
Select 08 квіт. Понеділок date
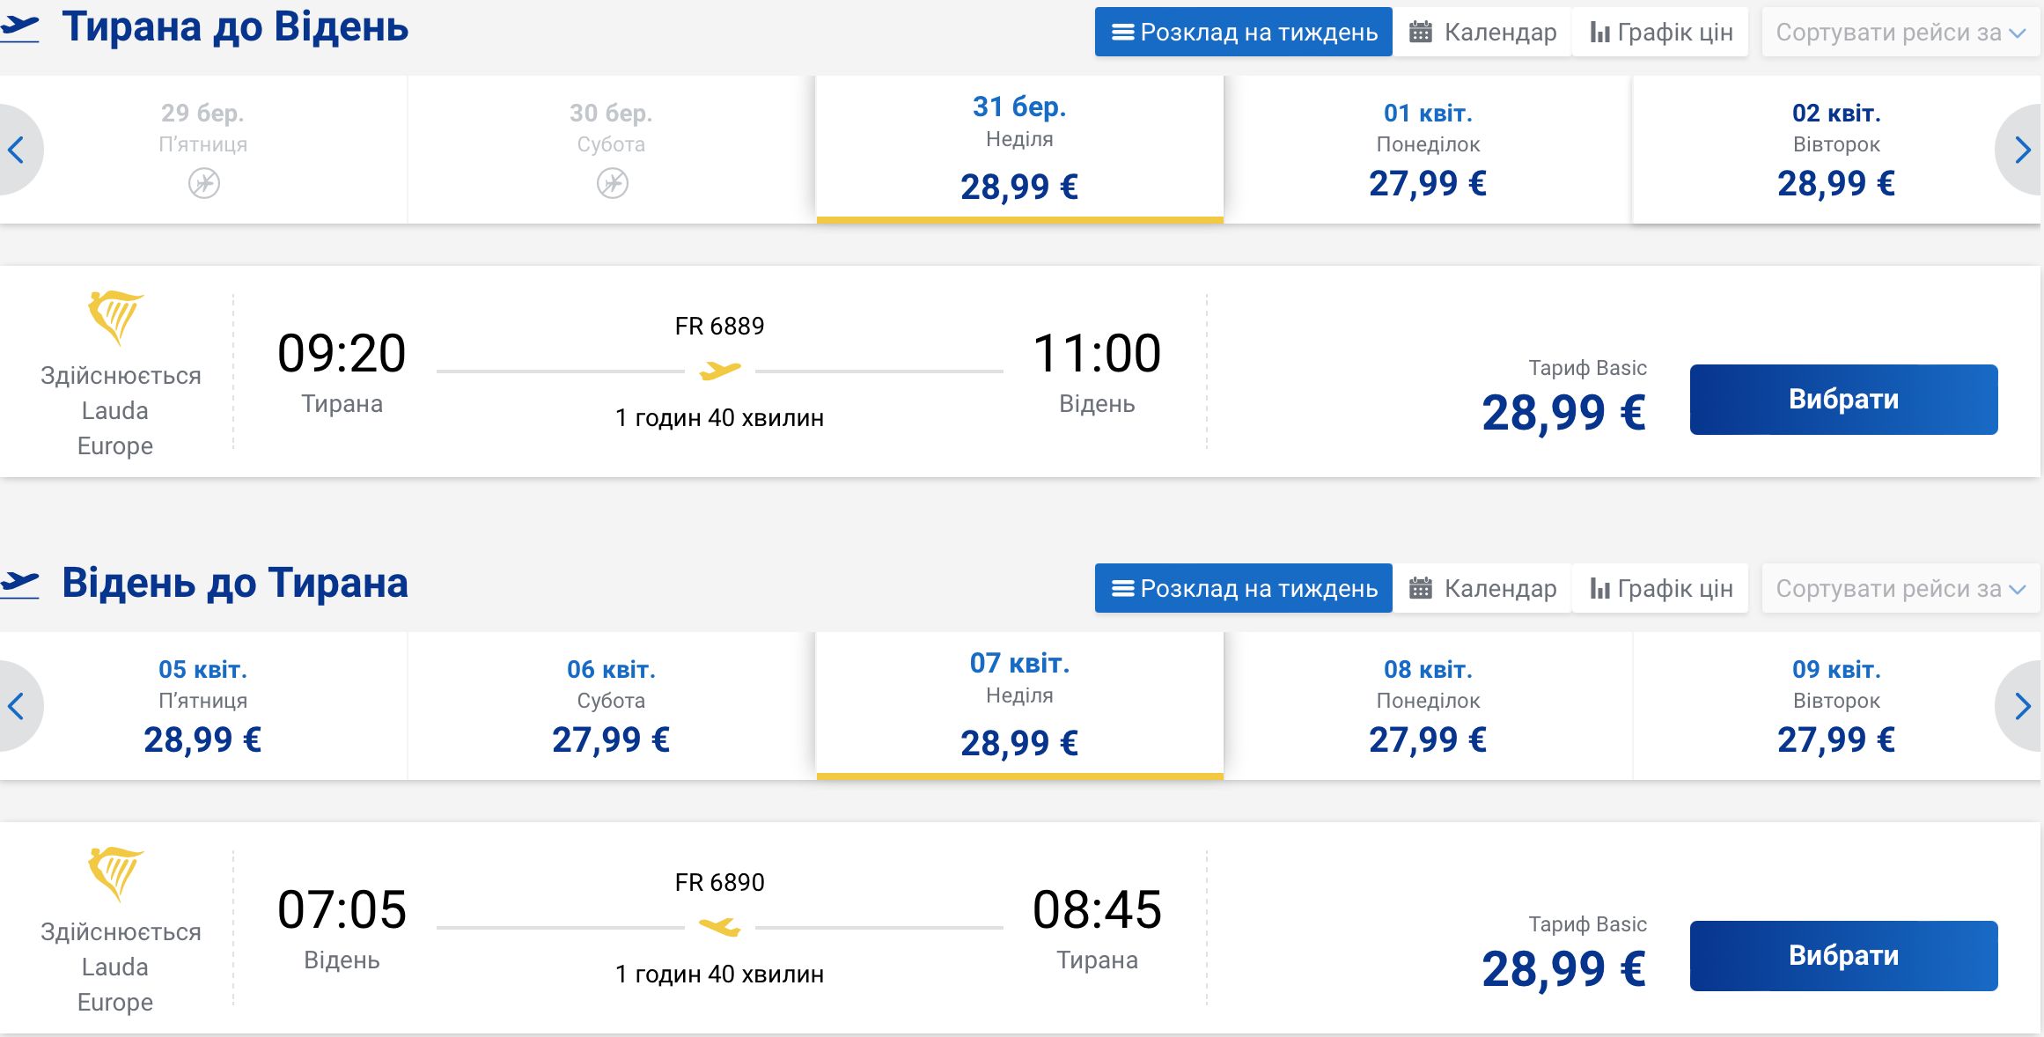click(1428, 706)
